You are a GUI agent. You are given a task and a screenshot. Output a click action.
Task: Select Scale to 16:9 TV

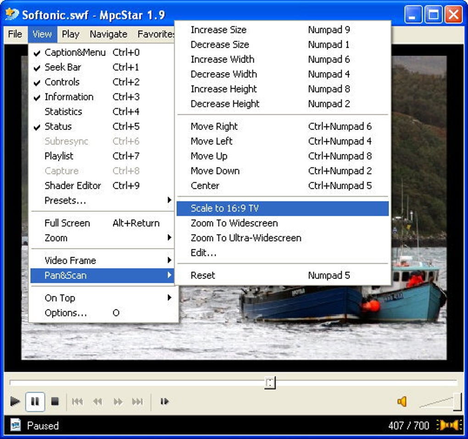(283, 208)
